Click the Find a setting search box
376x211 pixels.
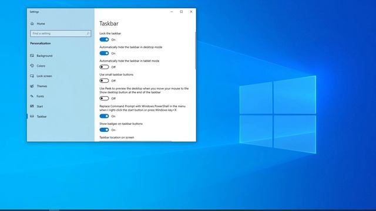coord(61,33)
